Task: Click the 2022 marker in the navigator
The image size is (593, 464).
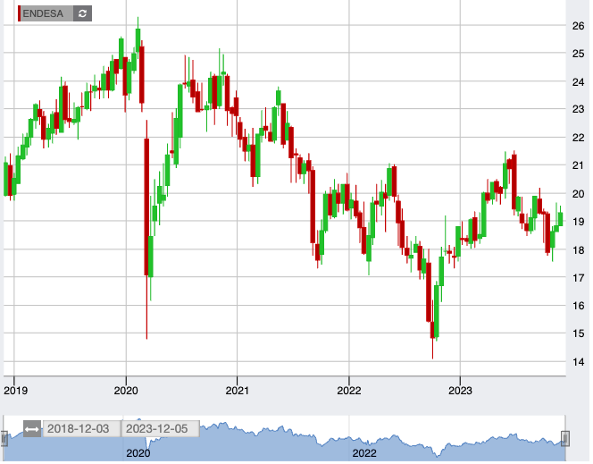Action: (x=364, y=453)
